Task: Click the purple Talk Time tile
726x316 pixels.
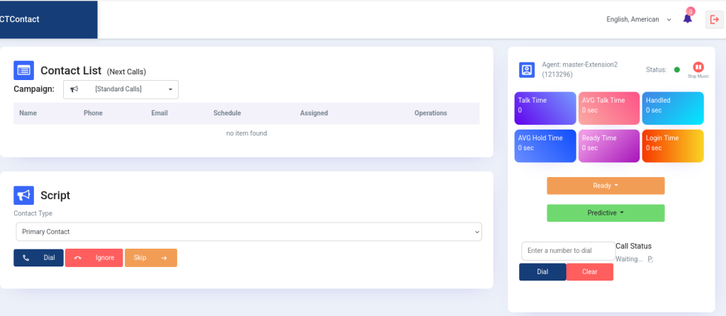Action: 545,108
